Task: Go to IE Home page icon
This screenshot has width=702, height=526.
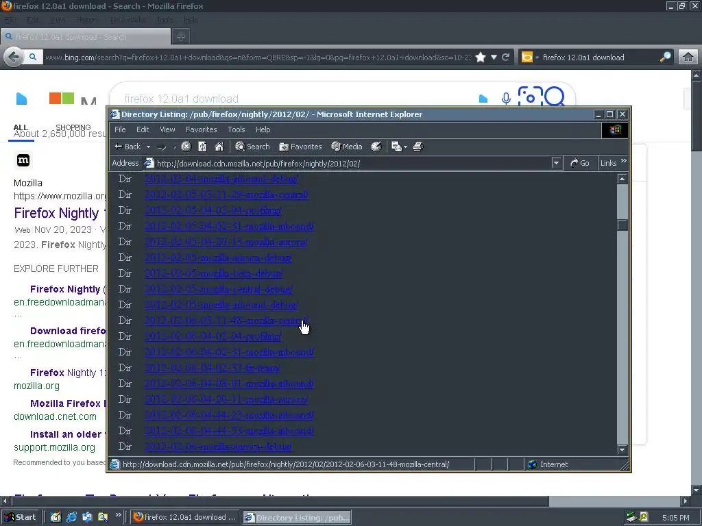Action: click(219, 147)
